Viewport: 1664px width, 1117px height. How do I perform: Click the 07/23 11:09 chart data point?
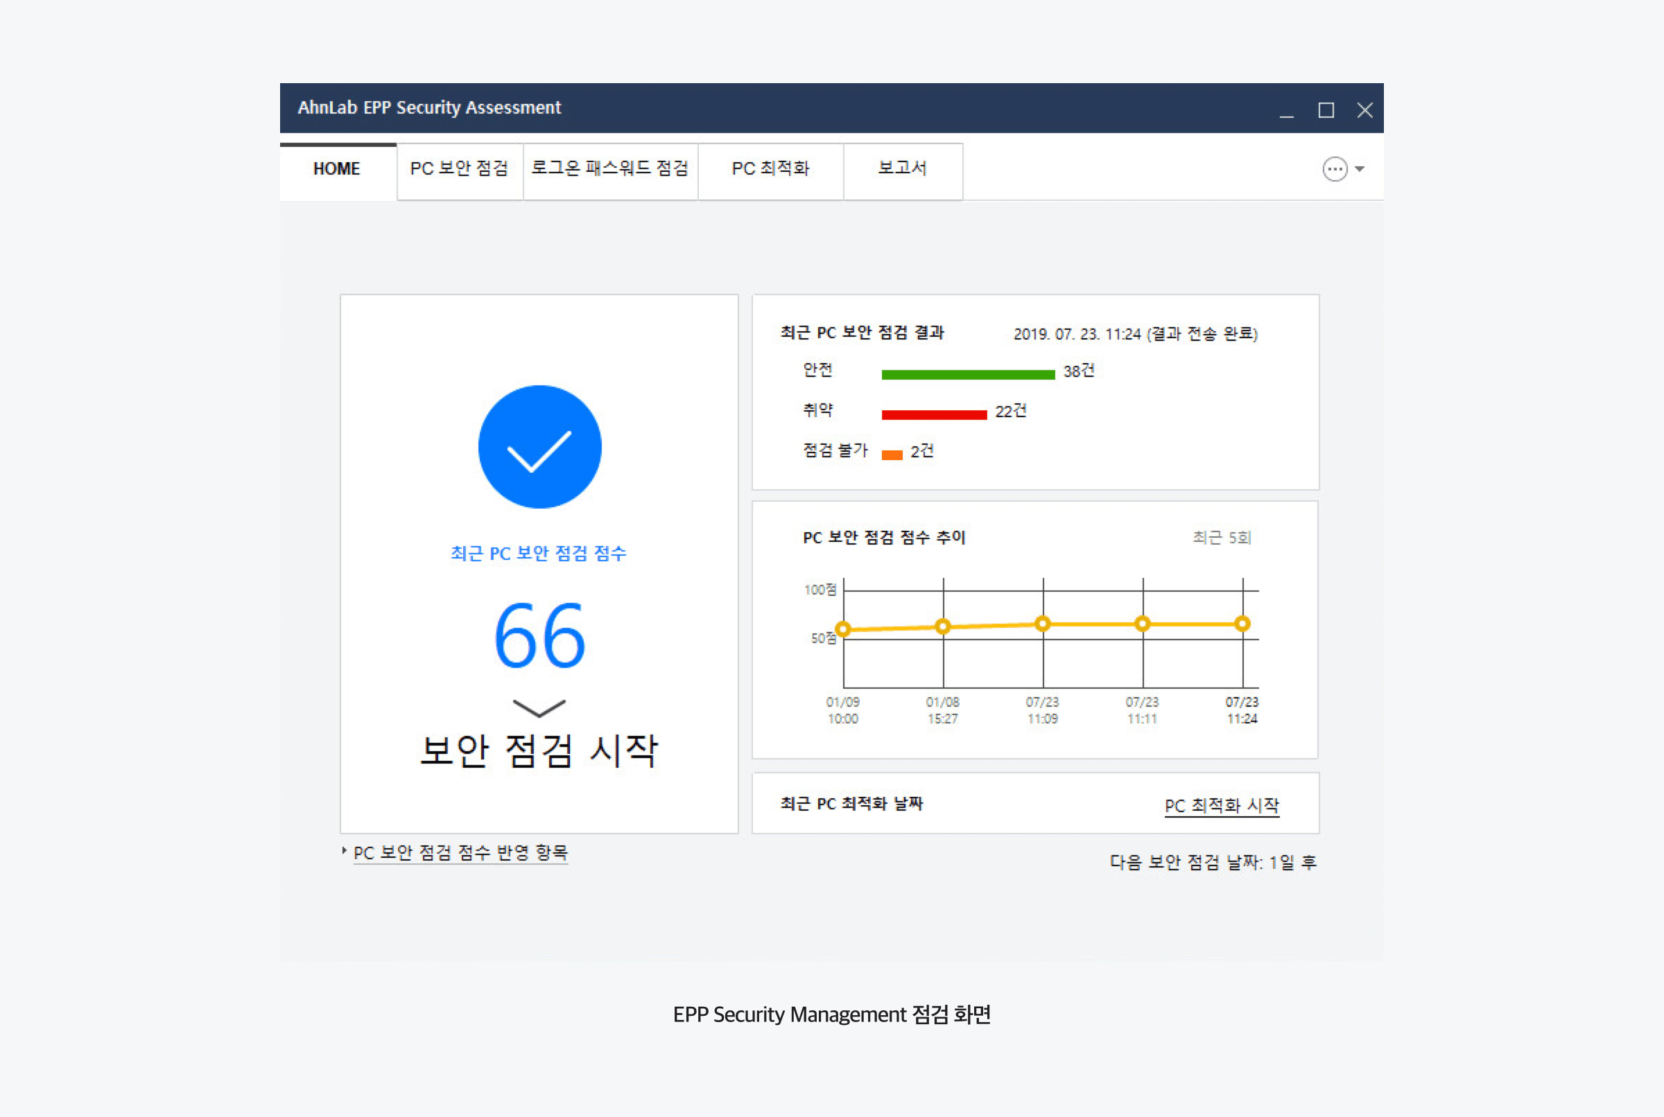1043,624
